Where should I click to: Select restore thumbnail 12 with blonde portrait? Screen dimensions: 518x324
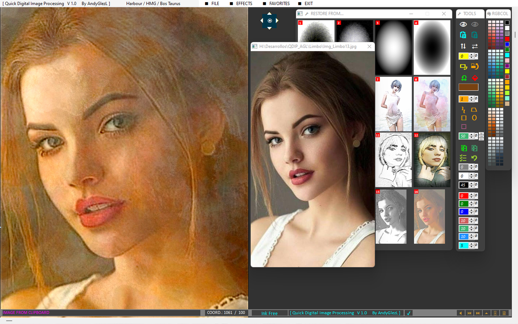(432, 160)
